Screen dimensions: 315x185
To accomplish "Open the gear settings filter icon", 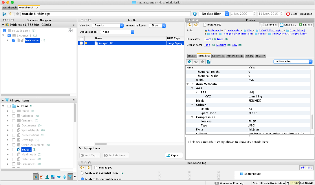I will pyautogui.click(x=64, y=177).
